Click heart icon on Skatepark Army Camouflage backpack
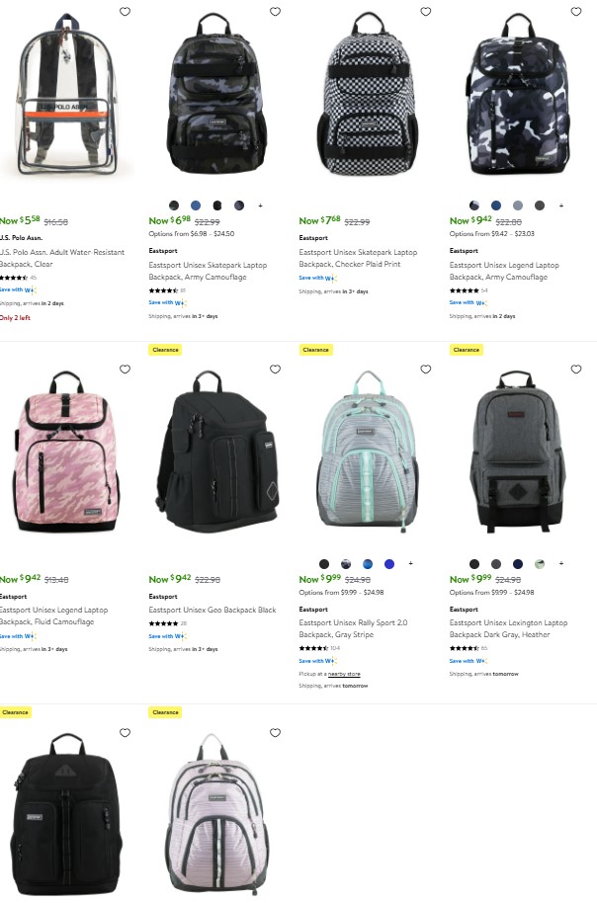Viewport: 597px width, 903px height. (275, 12)
